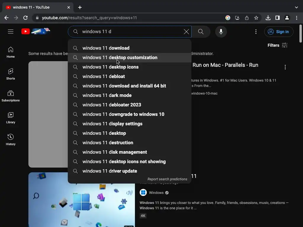Clear the search box with X
The width and height of the screenshot is (303, 227).
(x=186, y=32)
